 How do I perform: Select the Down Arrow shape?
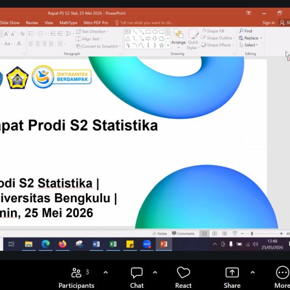[x=155, y=39]
